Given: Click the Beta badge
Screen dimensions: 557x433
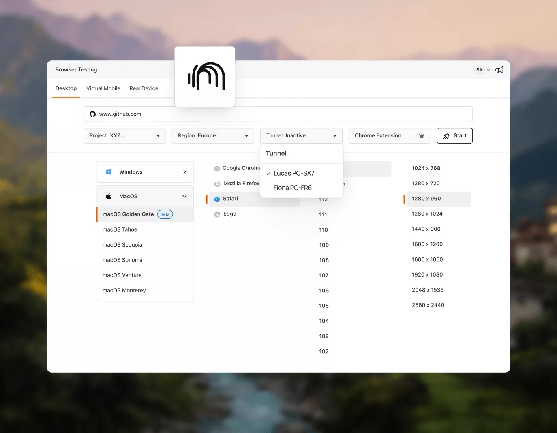Looking at the screenshot, I should click(165, 214).
